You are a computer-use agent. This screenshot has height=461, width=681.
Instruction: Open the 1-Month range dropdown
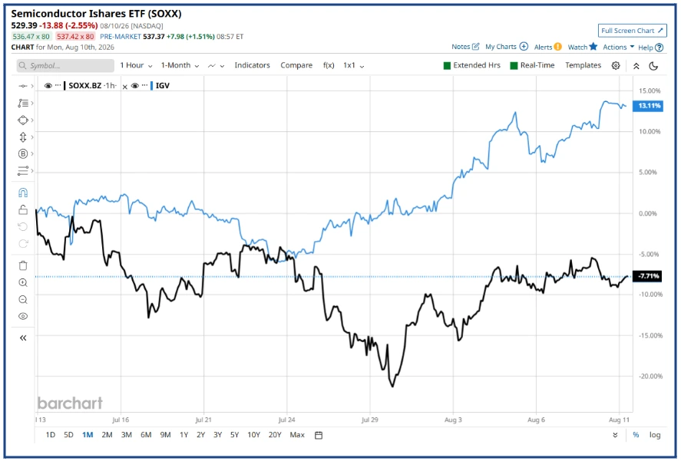[x=180, y=65]
